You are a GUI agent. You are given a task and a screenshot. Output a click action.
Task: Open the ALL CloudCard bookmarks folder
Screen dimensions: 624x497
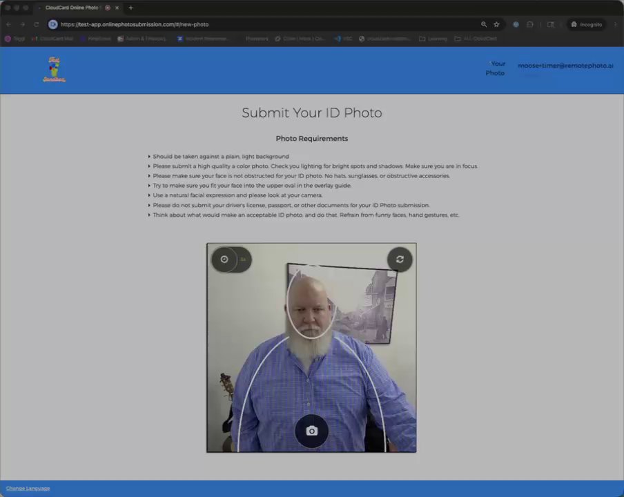click(476, 39)
